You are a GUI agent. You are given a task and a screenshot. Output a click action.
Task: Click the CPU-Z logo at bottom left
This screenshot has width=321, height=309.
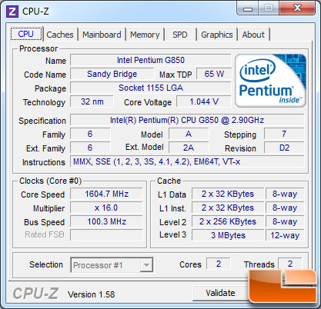[35, 293]
